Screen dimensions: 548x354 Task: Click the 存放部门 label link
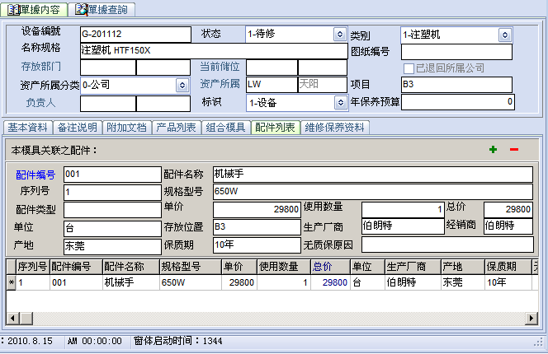[x=40, y=68]
